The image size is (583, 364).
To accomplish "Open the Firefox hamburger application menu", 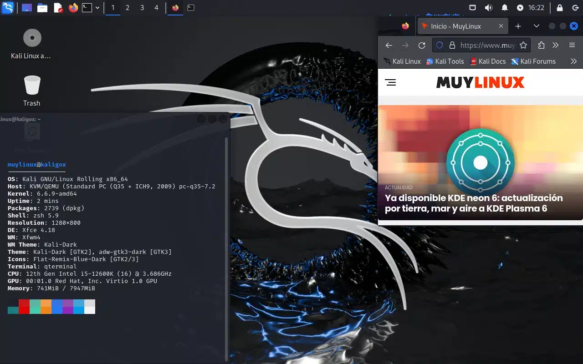I will tap(573, 45).
